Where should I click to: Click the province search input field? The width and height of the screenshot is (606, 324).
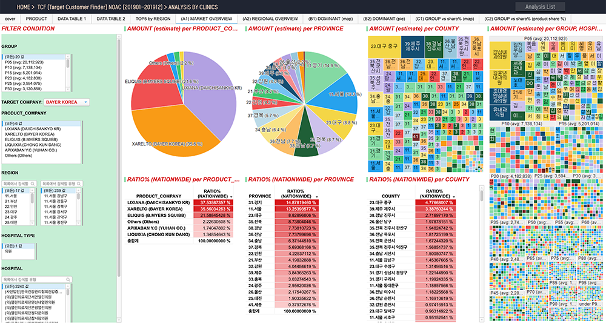tap(19, 184)
